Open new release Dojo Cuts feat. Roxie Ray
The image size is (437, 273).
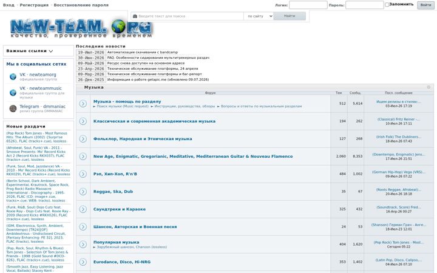(x=38, y=213)
